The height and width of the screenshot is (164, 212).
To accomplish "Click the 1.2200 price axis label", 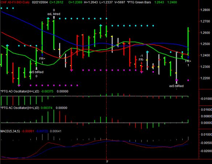I will [x=205, y=78].
